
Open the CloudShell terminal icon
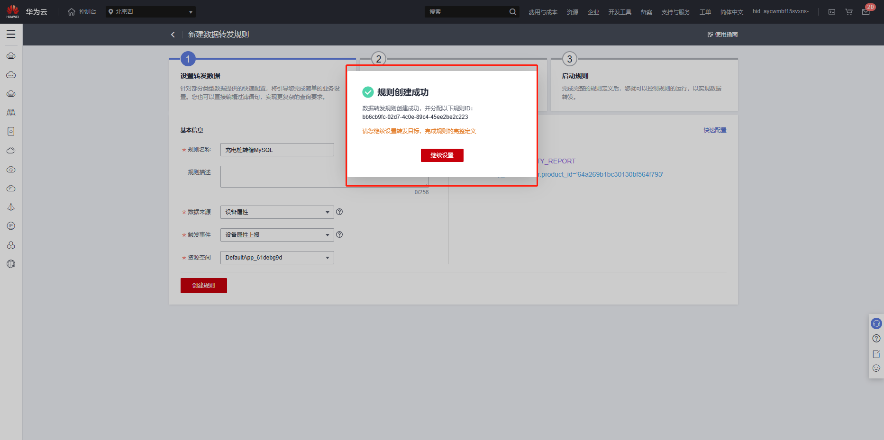coord(832,12)
